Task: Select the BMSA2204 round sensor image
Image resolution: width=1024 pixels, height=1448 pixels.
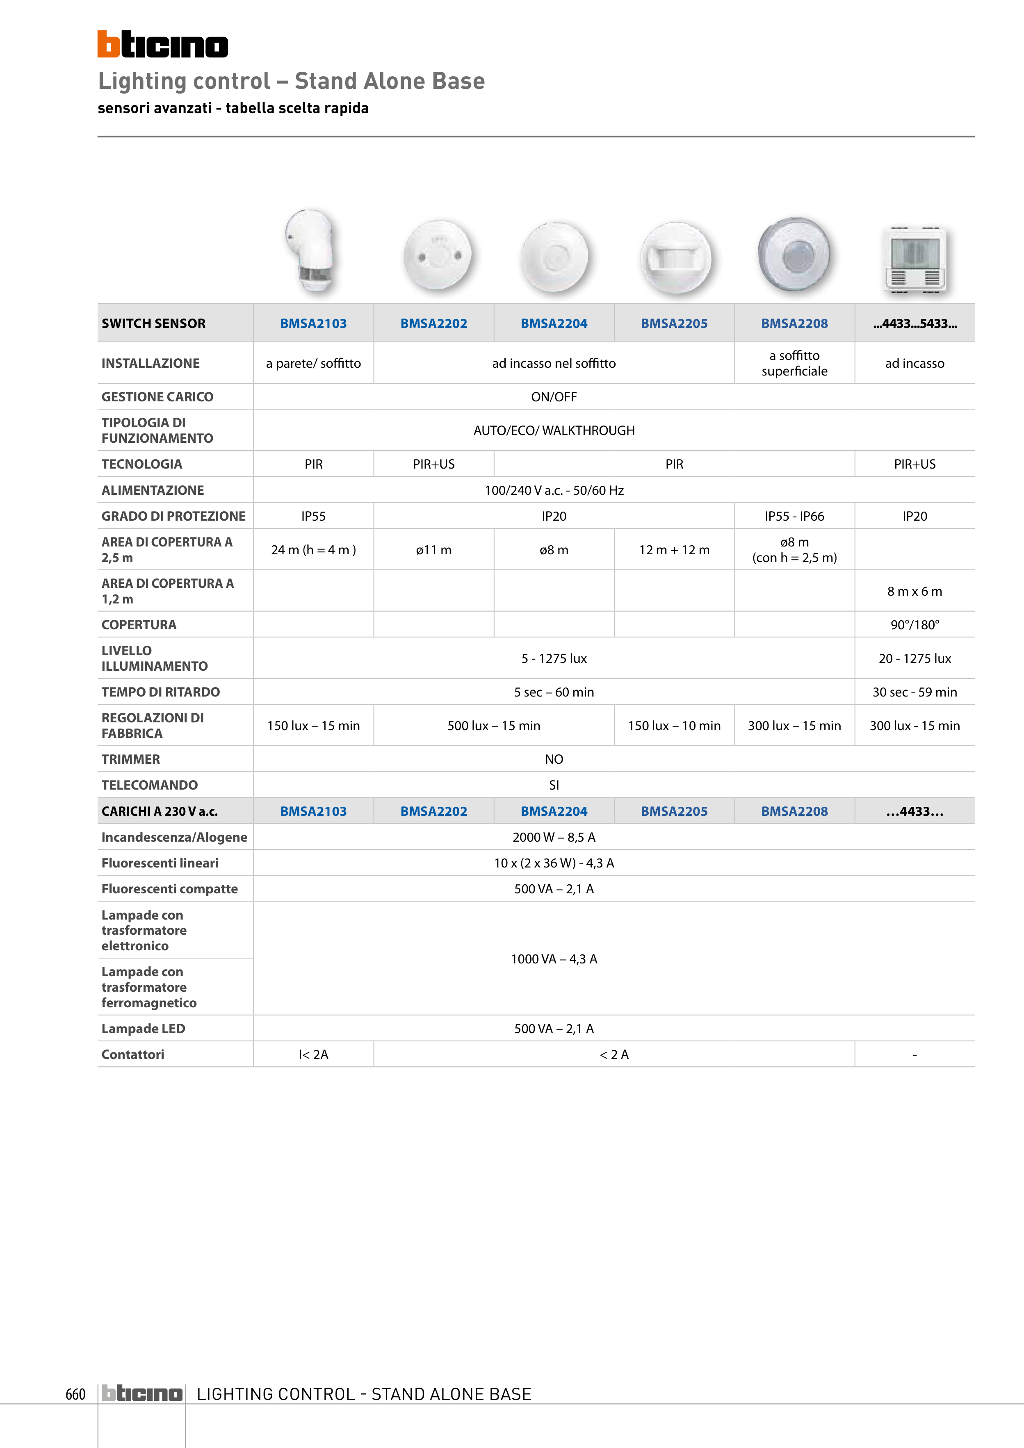Action: (x=554, y=257)
